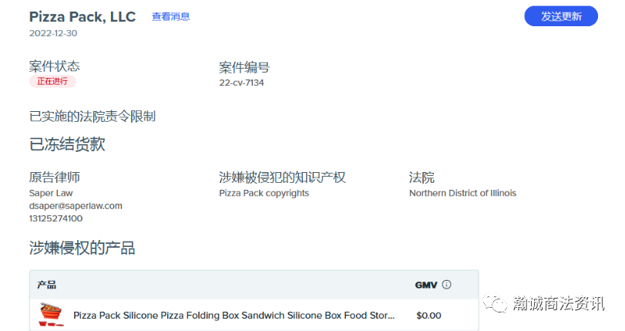Open the red silicone pizza box thumbnail
The width and height of the screenshot is (625, 331).
coord(51,315)
